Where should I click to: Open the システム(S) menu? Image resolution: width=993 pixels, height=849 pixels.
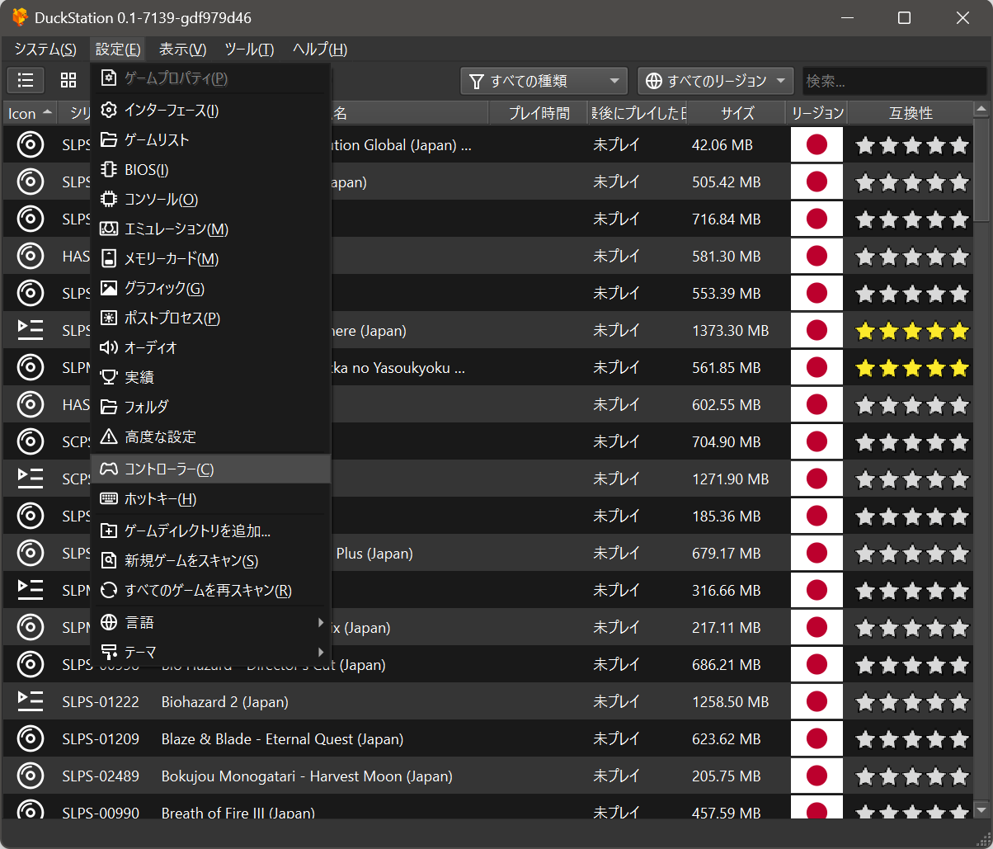click(45, 50)
